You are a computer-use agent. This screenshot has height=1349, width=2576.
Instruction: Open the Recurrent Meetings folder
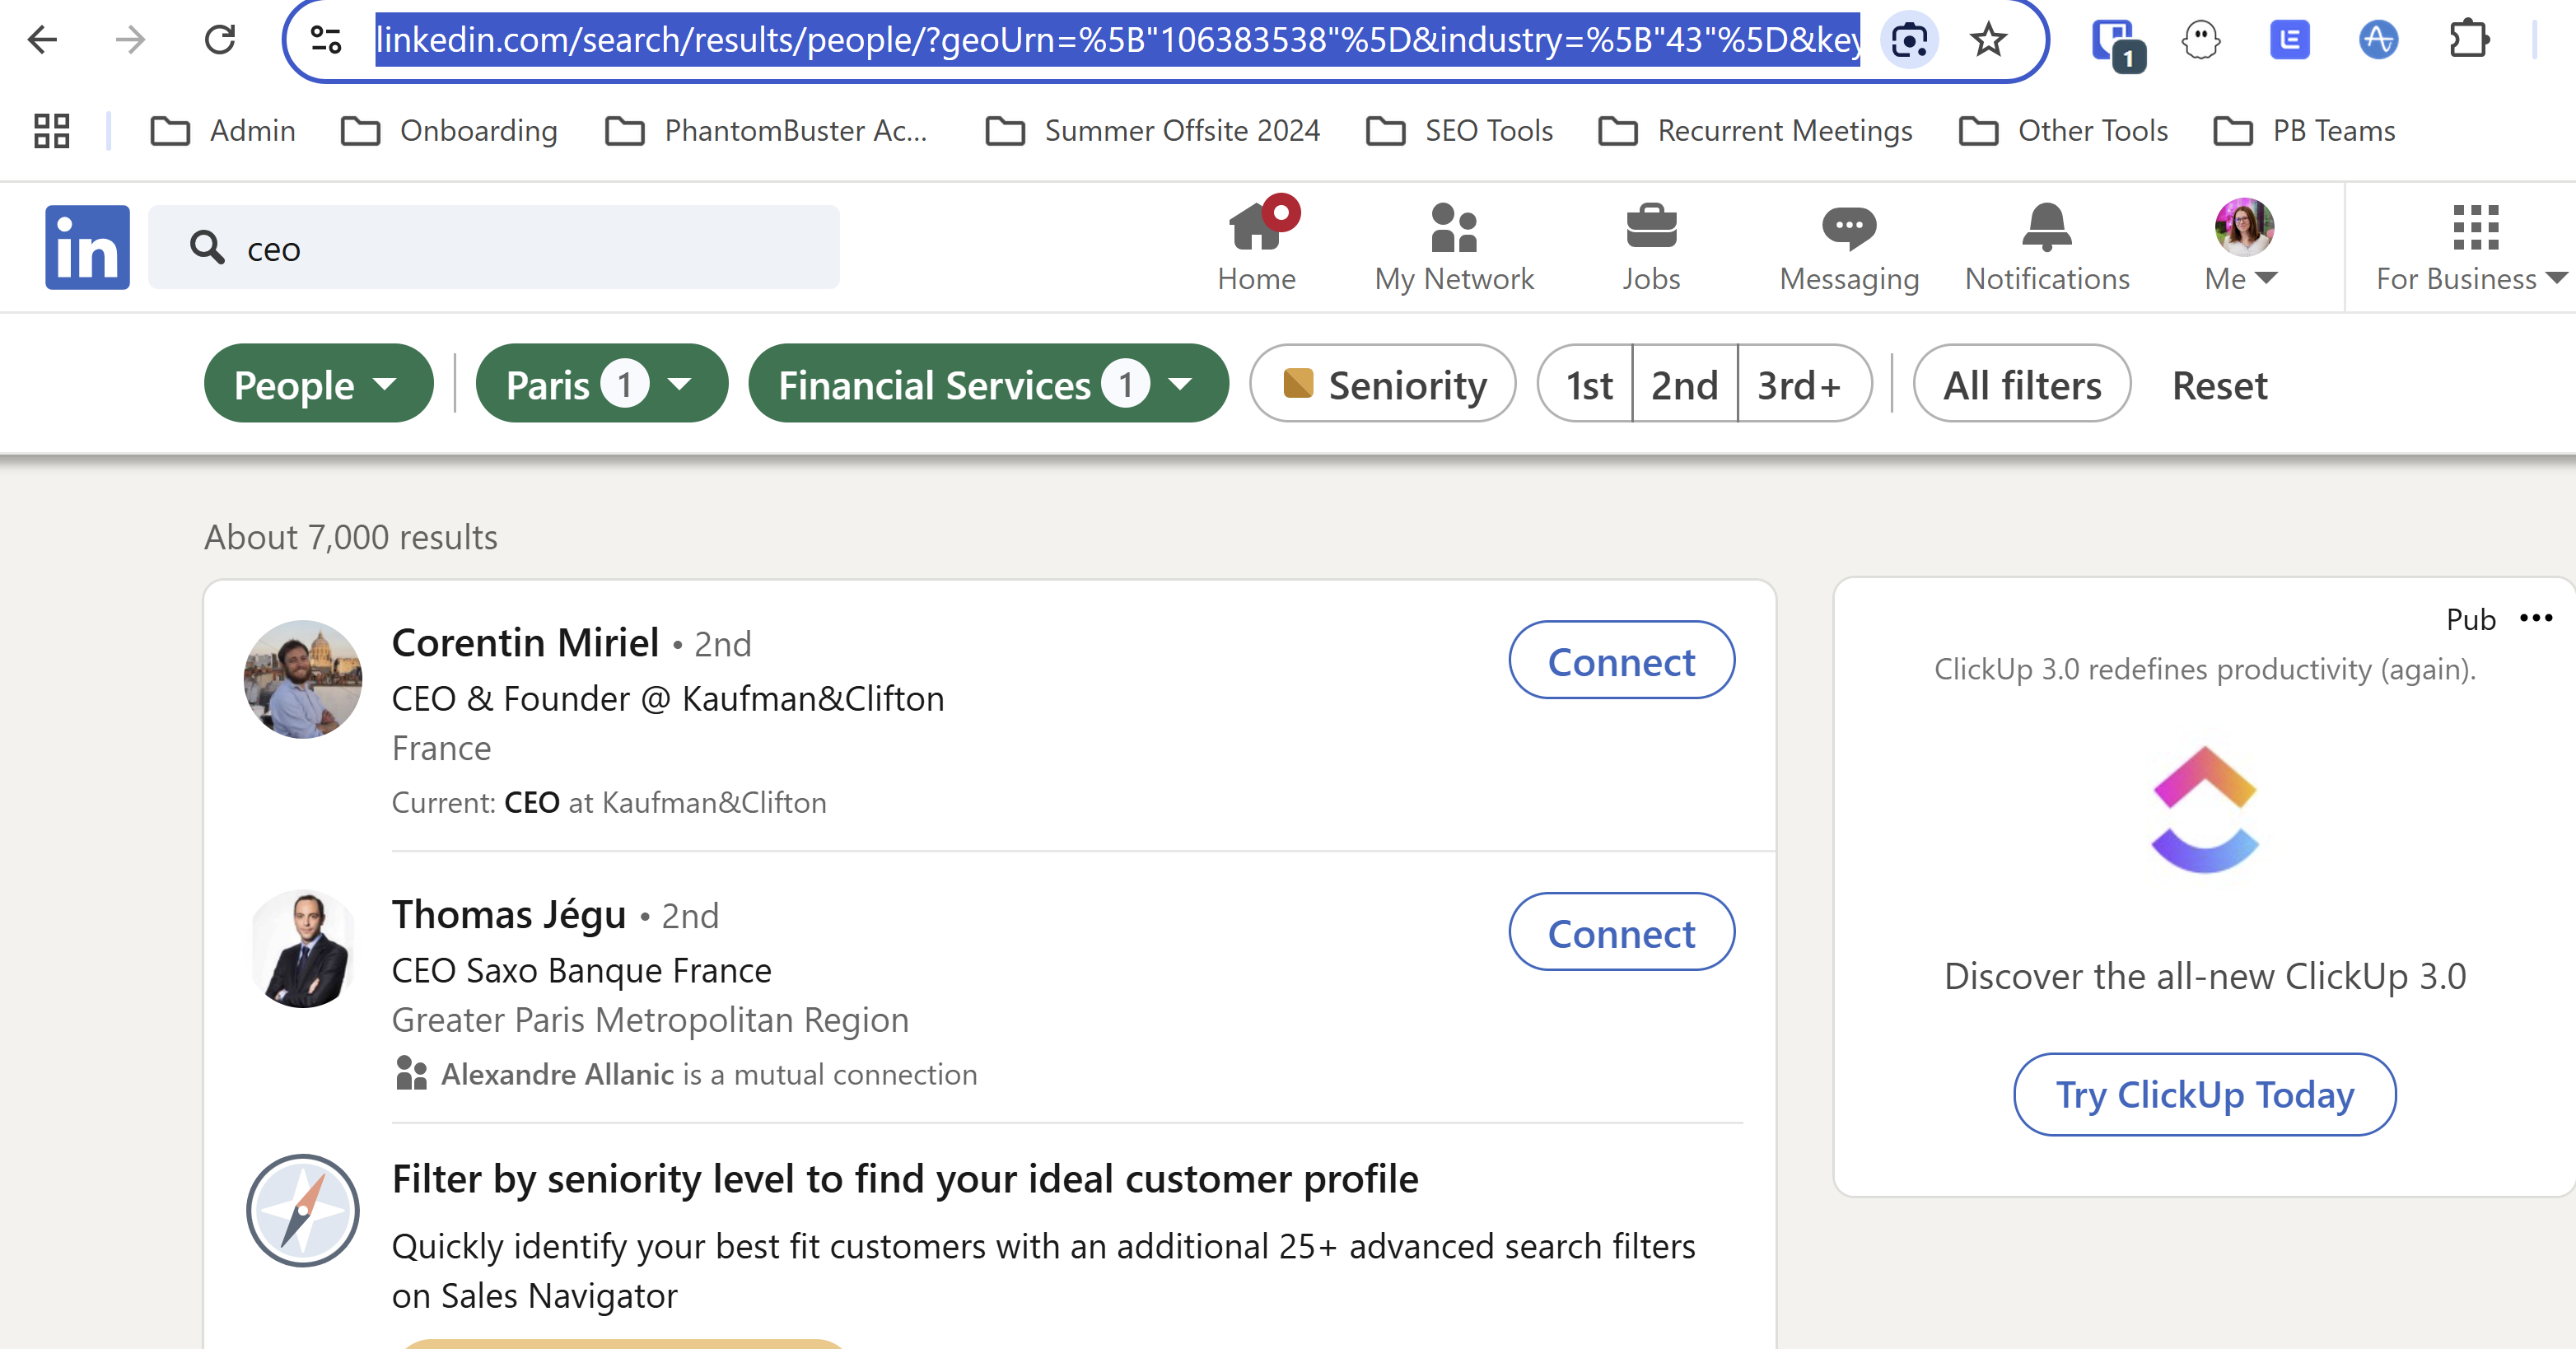coord(1756,131)
